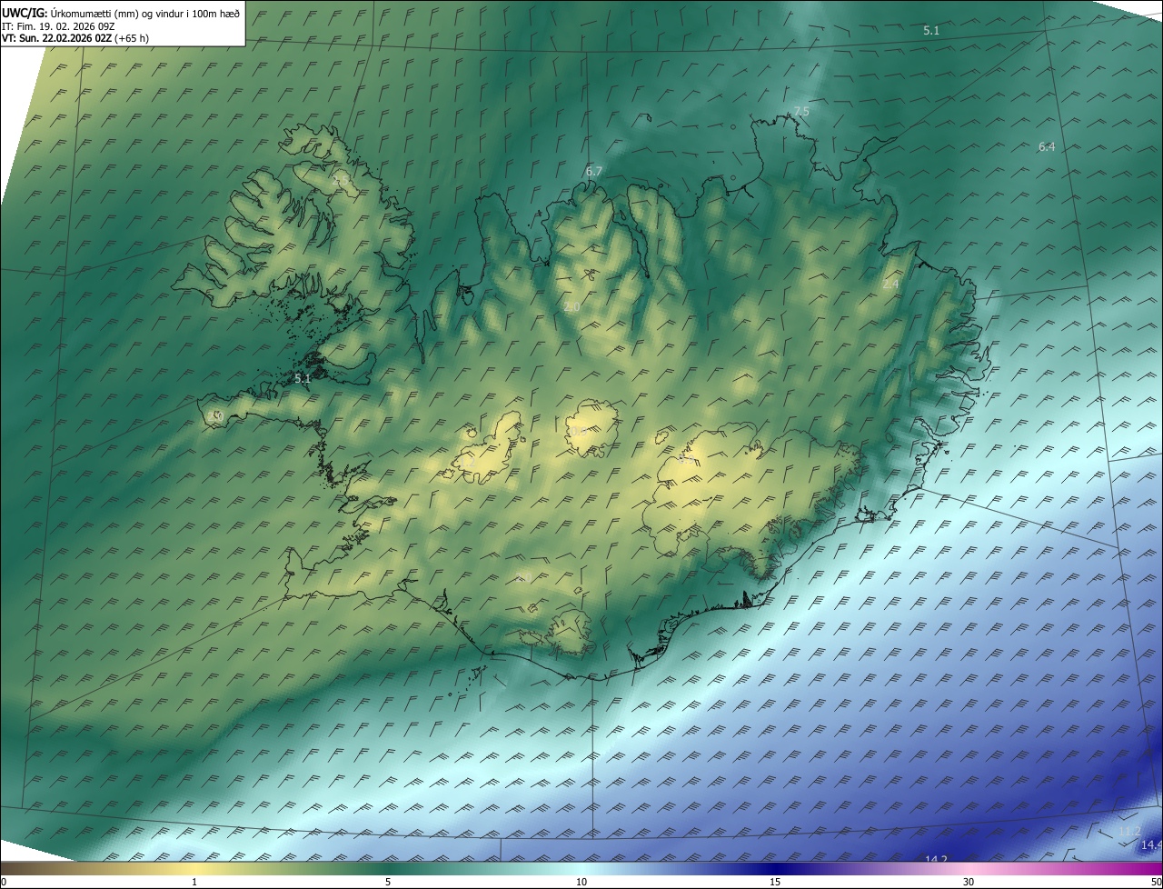Click the colour scale tick label 30
Image resolution: width=1163 pixels, height=889 pixels.
(969, 882)
